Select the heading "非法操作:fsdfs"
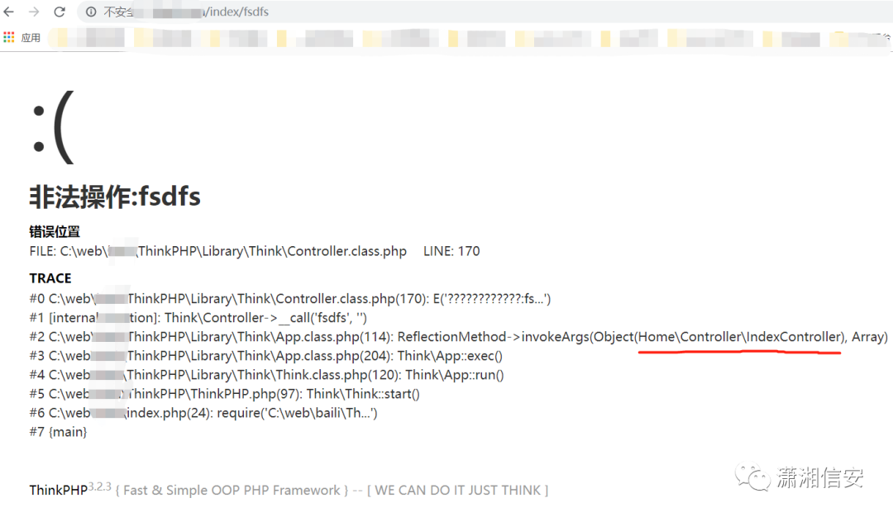This screenshot has height=517, width=893. click(115, 197)
